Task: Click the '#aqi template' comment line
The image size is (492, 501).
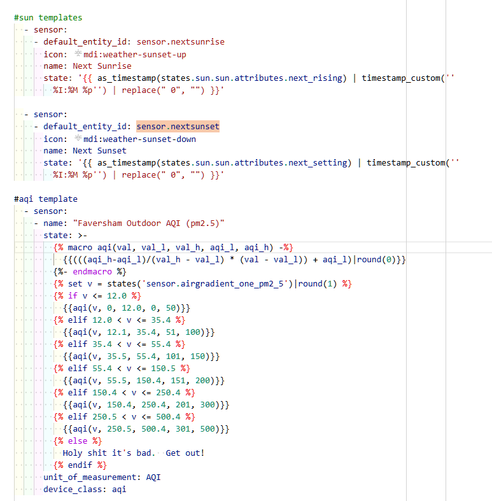Action: [46, 199]
